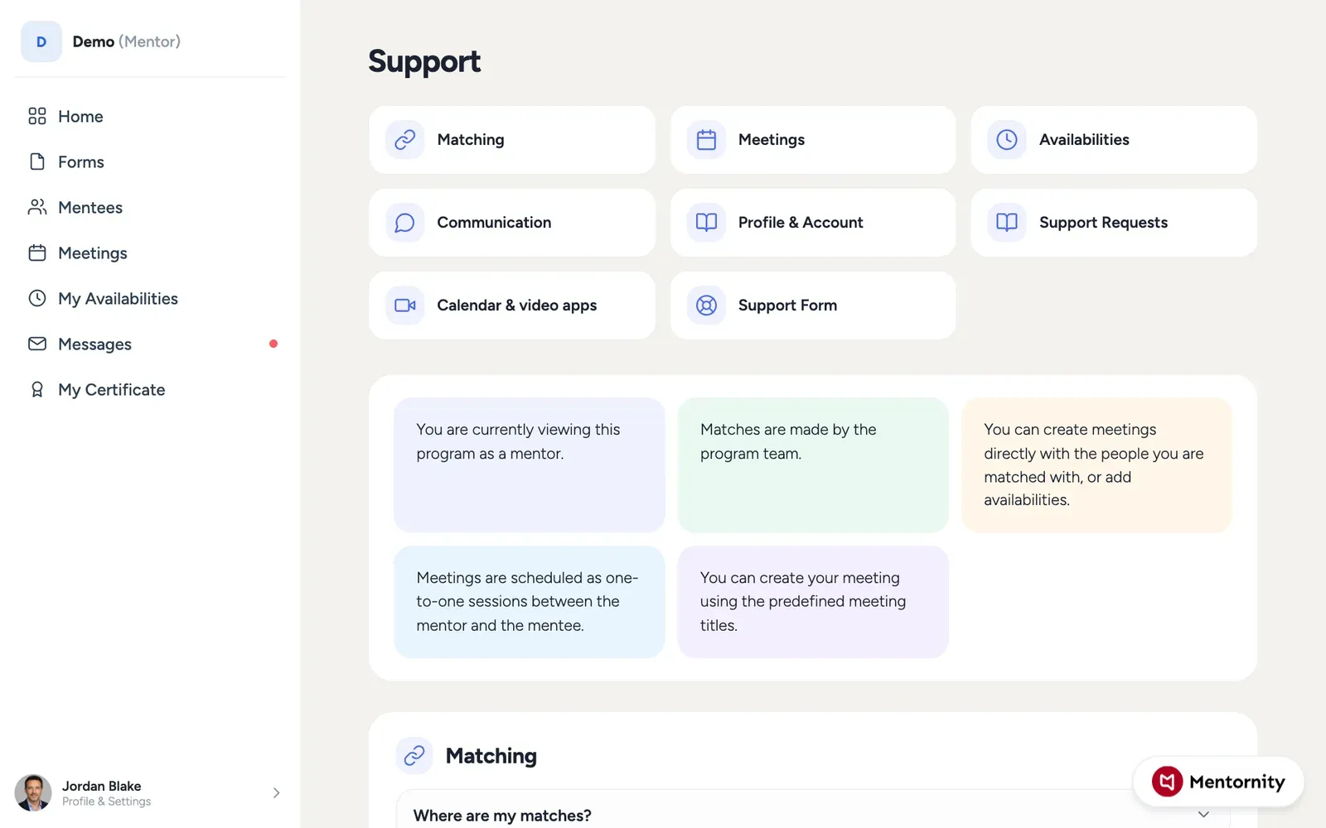The height and width of the screenshot is (828, 1326).
Task: Open My Availabilities from the sidebar
Action: click(x=149, y=298)
